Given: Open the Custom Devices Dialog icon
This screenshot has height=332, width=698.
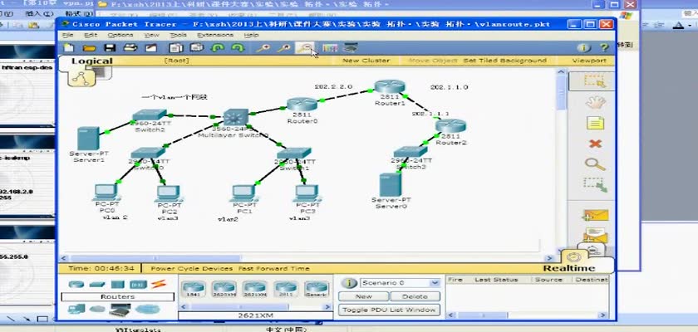Looking at the screenshot, I should point(351,47).
